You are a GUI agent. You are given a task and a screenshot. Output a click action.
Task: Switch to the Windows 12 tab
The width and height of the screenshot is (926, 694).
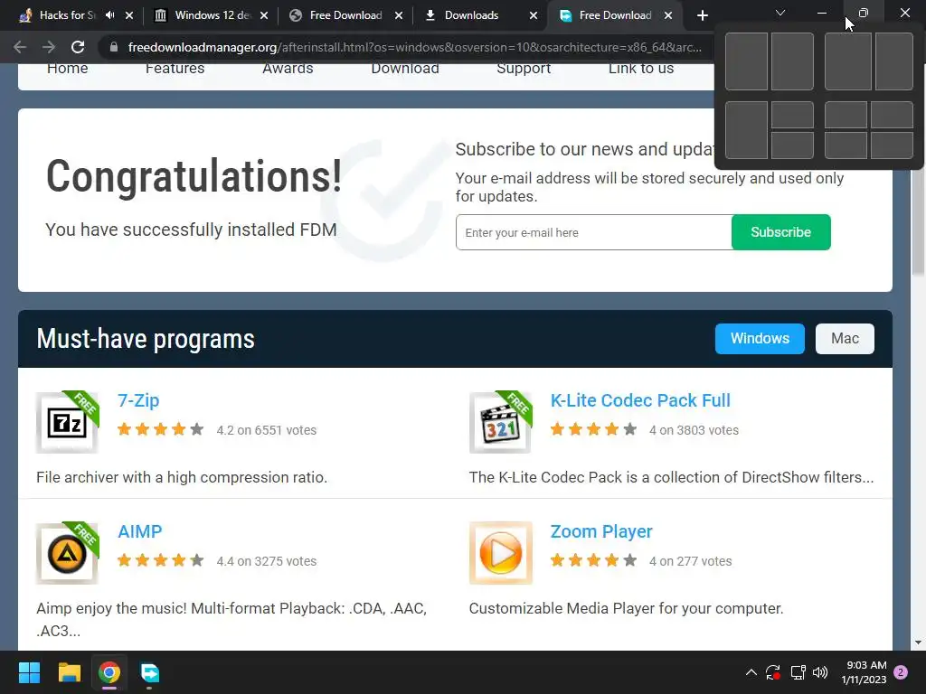pos(210,15)
